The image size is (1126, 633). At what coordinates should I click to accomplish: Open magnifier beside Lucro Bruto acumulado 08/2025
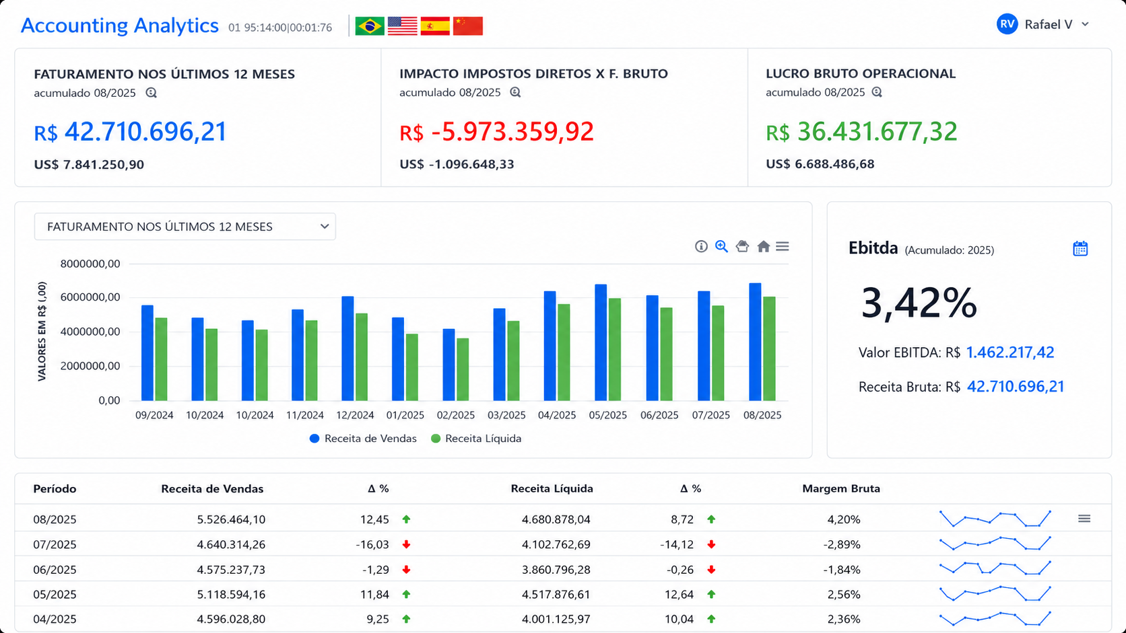click(877, 92)
